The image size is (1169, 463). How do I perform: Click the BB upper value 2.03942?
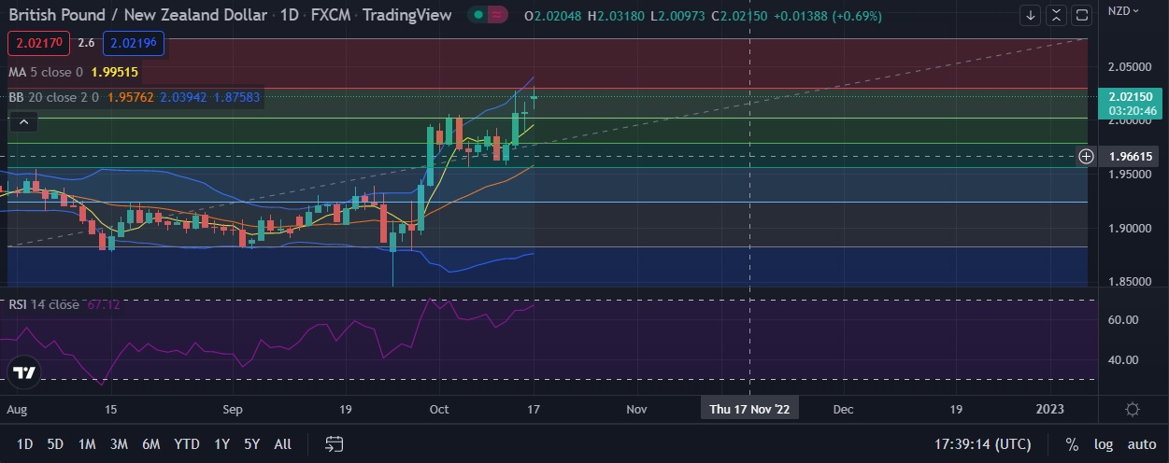pyautogui.click(x=185, y=96)
